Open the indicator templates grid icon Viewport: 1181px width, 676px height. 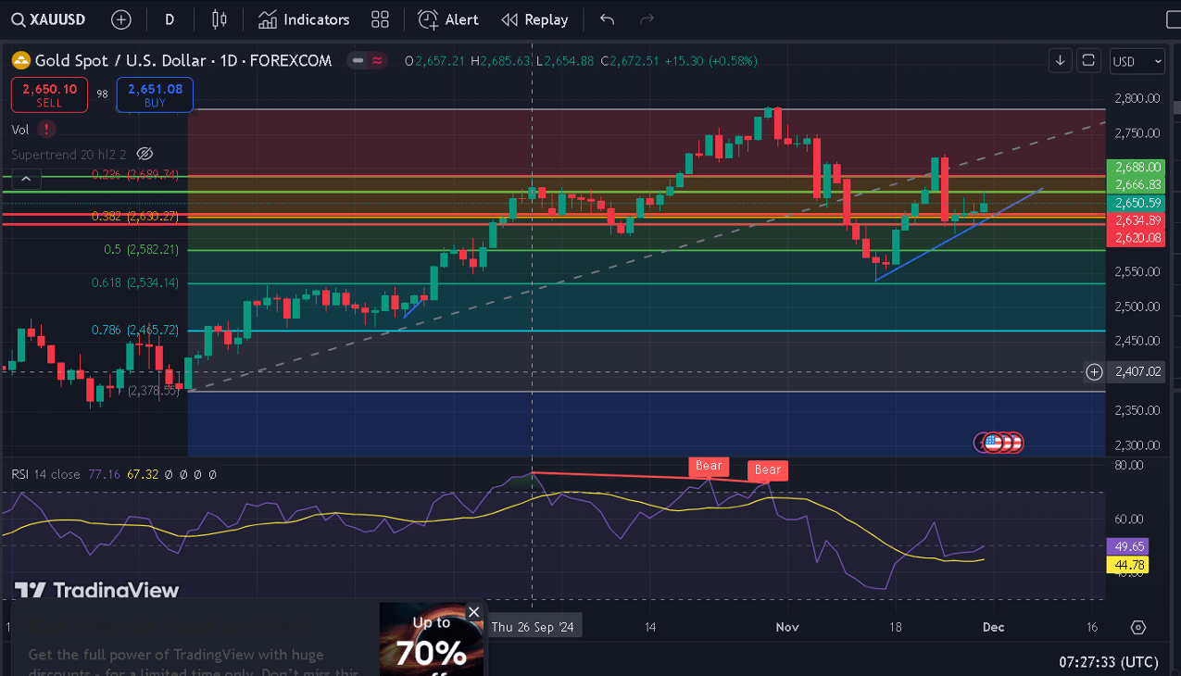point(380,19)
